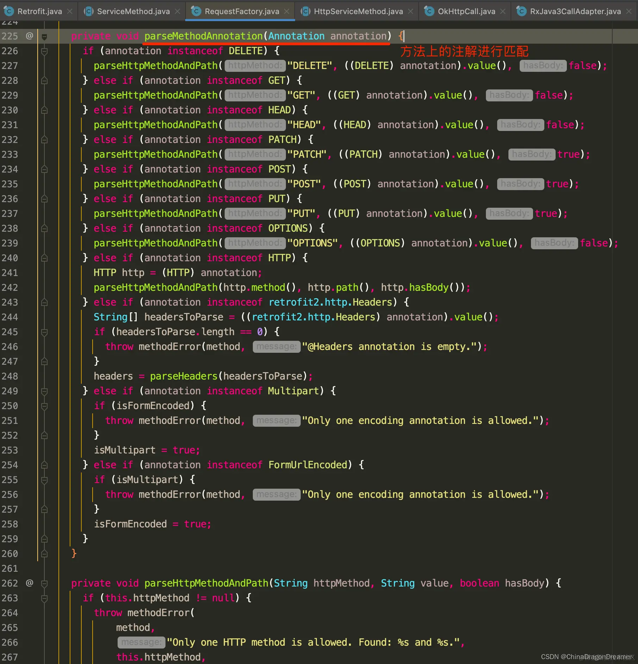Click the "PATCH" string literal on line 233
This screenshot has width=638, height=664.
[307, 154]
